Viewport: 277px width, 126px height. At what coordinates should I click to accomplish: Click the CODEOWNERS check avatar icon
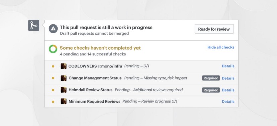[x=64, y=66]
